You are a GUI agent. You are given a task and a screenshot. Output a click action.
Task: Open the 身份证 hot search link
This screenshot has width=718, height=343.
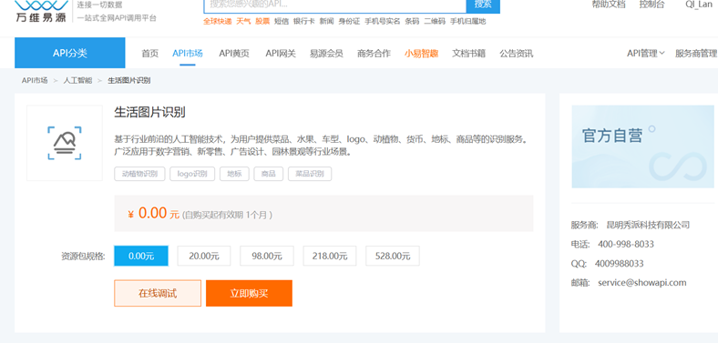pos(349,21)
